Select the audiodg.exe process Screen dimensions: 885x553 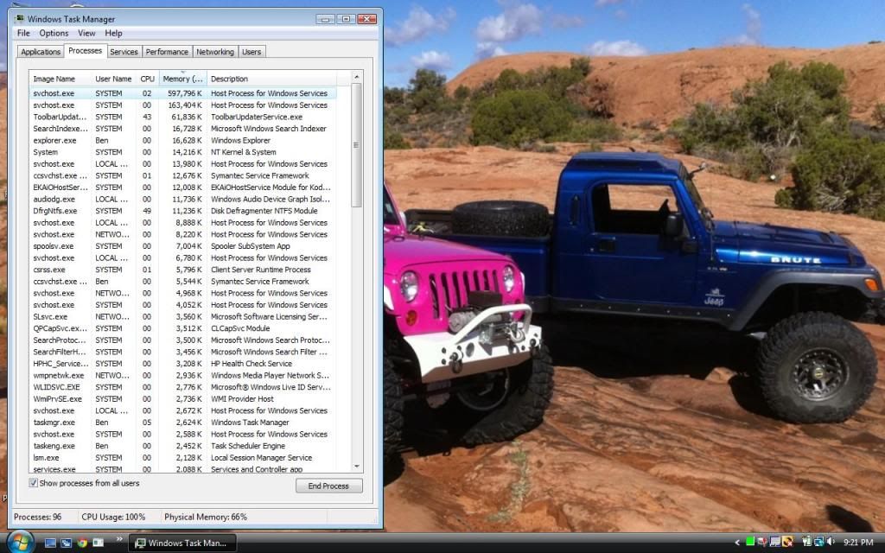183,200
